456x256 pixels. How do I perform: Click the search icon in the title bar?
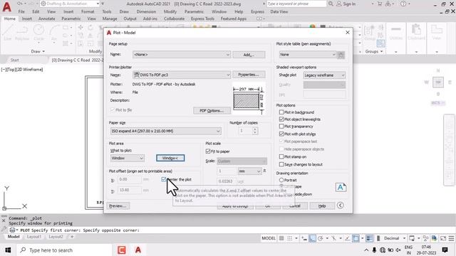(331, 4)
